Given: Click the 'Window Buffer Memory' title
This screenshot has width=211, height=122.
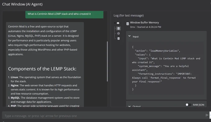Looking at the screenshot, I should pyautogui.click(x=144, y=23).
